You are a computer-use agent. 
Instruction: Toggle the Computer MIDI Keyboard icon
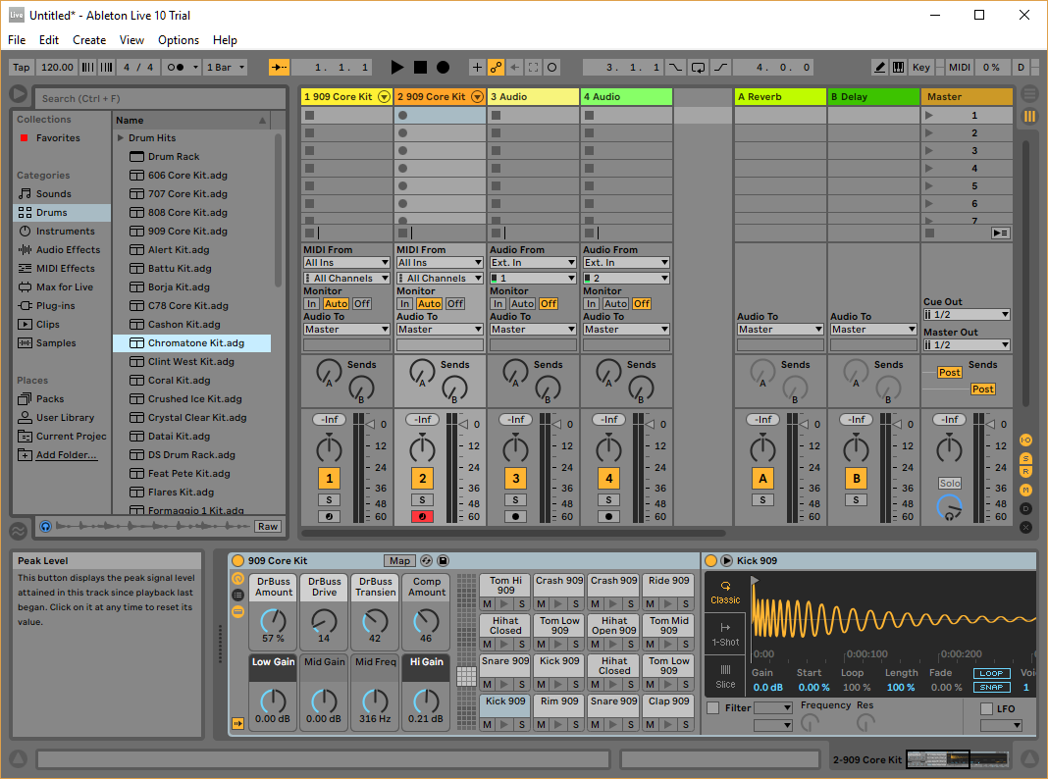pos(898,68)
